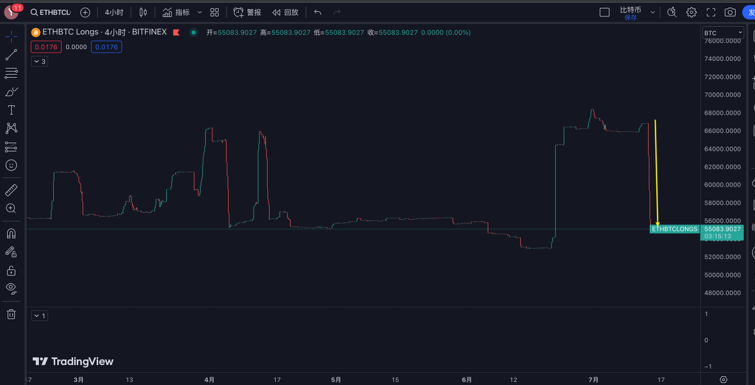Remove drawings with the trash icon

(11, 314)
